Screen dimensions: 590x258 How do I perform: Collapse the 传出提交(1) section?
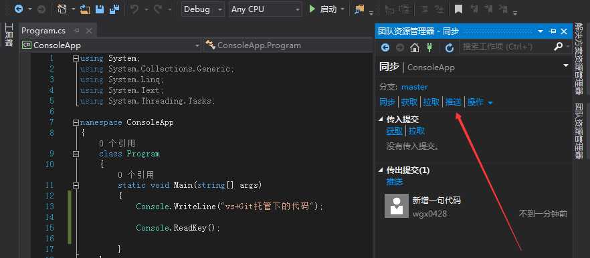[381, 170]
